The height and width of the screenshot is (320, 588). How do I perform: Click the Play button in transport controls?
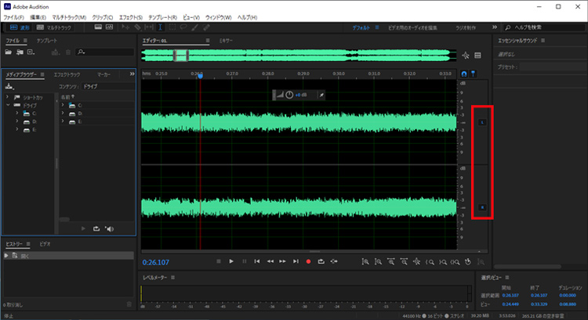(x=231, y=261)
